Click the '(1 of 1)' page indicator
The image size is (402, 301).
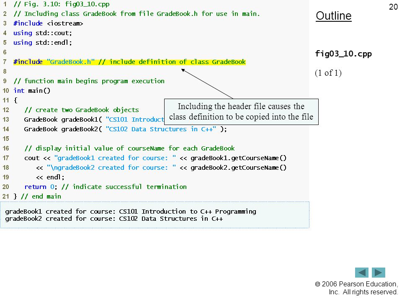pos(328,73)
